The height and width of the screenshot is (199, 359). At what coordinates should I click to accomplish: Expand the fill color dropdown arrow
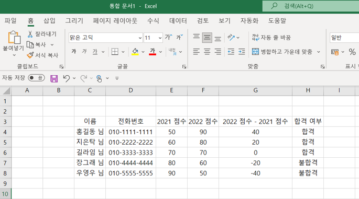pyautogui.click(x=143, y=52)
